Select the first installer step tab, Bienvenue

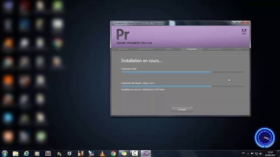(122, 49)
